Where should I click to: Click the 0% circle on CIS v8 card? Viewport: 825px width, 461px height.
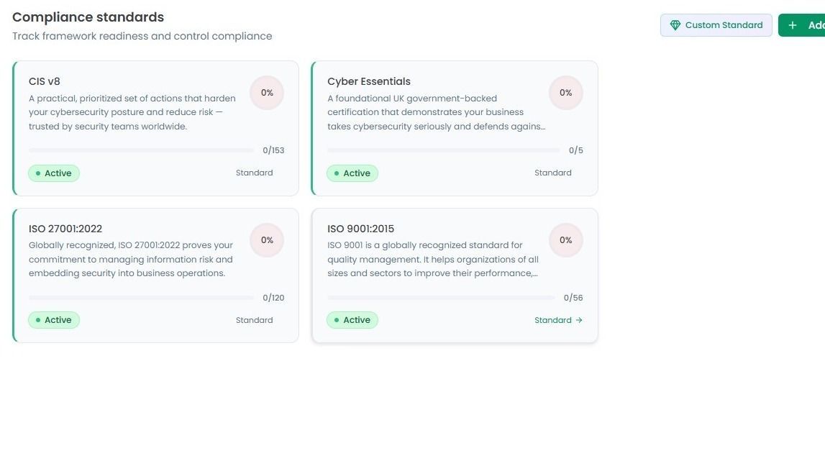coord(267,93)
